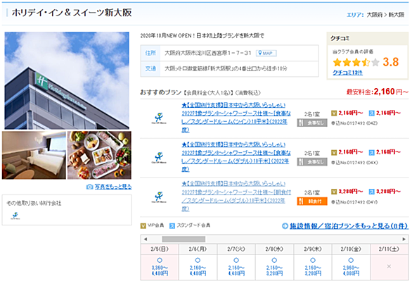Open the breakfast food thumbnail photo
412x284 pixels.
(x=99, y=155)
